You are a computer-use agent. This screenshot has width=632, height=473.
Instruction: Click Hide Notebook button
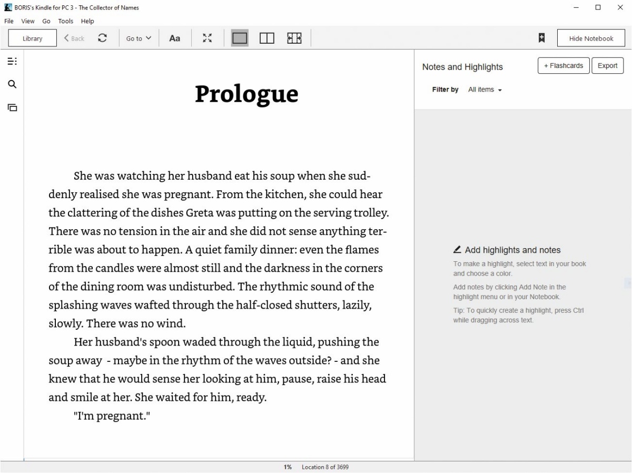591,38
